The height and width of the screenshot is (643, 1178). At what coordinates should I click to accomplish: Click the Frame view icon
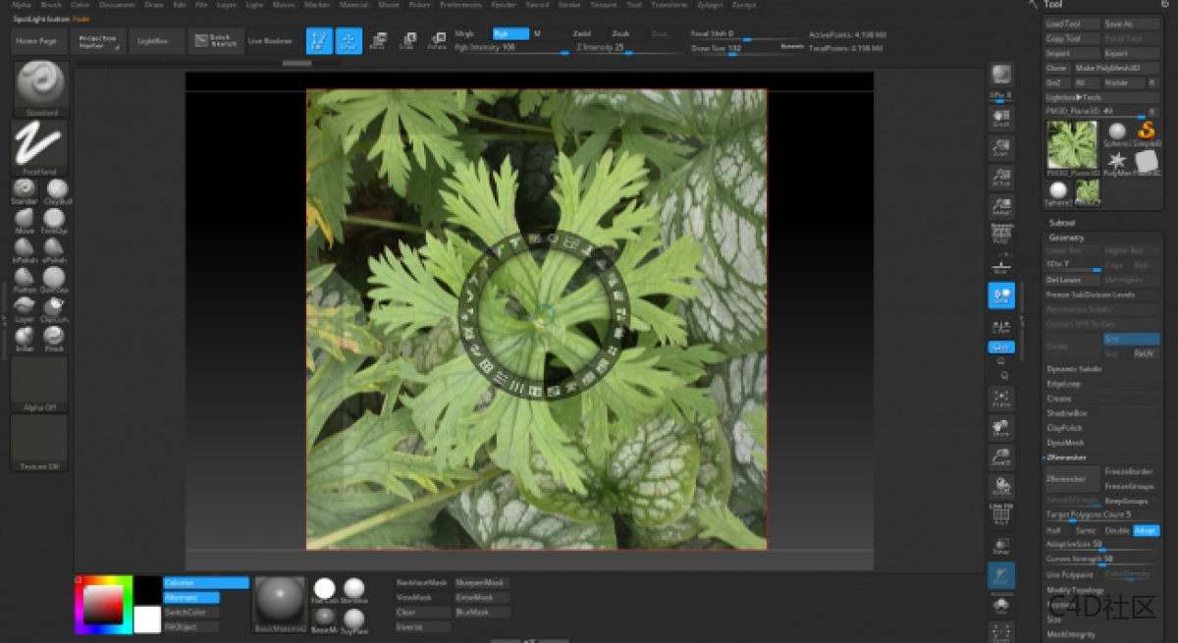(x=1001, y=398)
